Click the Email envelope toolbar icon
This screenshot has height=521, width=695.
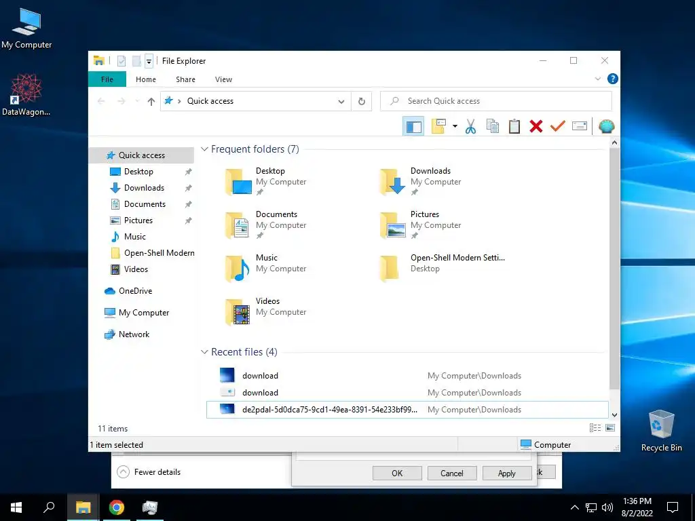580,126
